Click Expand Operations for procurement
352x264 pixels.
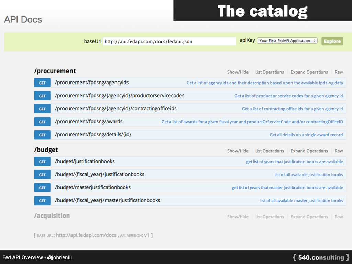309,72
